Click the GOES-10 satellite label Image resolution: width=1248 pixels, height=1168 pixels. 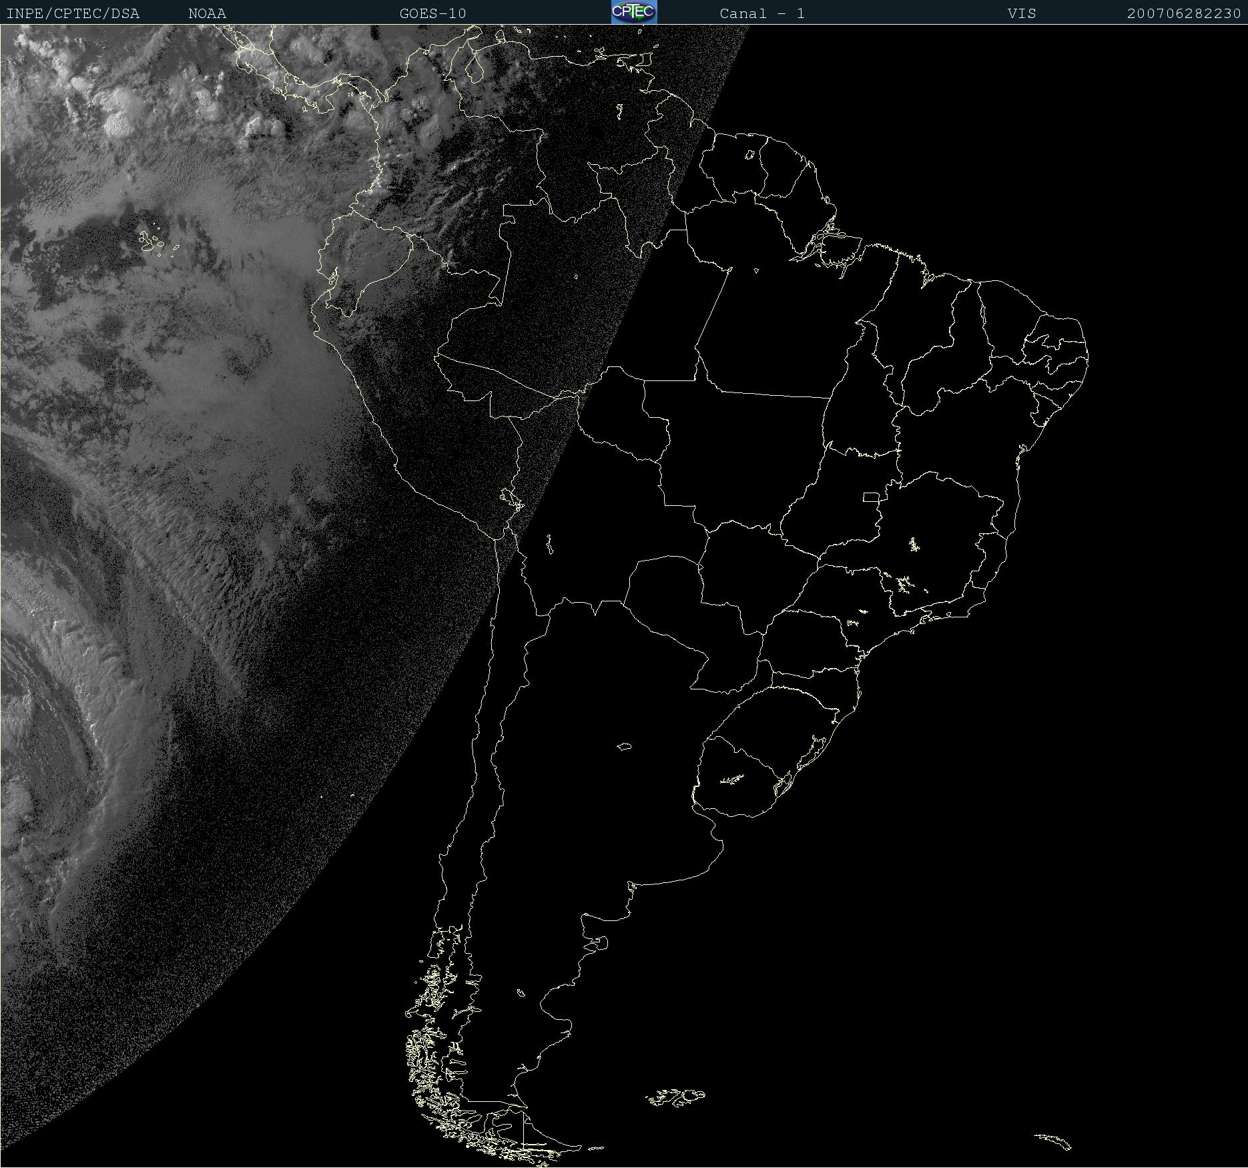point(433,13)
